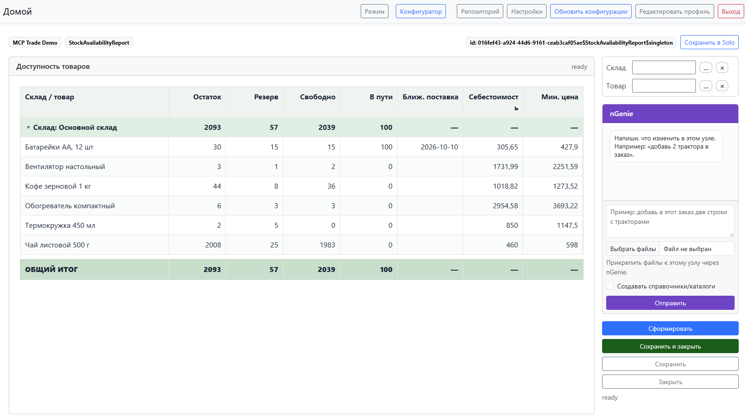
Task: Click the Закрыть button
Action: coord(670,382)
